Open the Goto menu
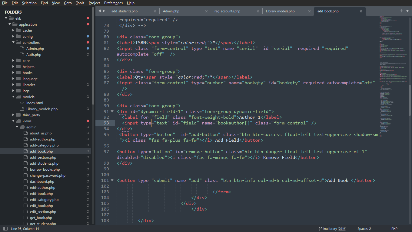 click(68, 3)
